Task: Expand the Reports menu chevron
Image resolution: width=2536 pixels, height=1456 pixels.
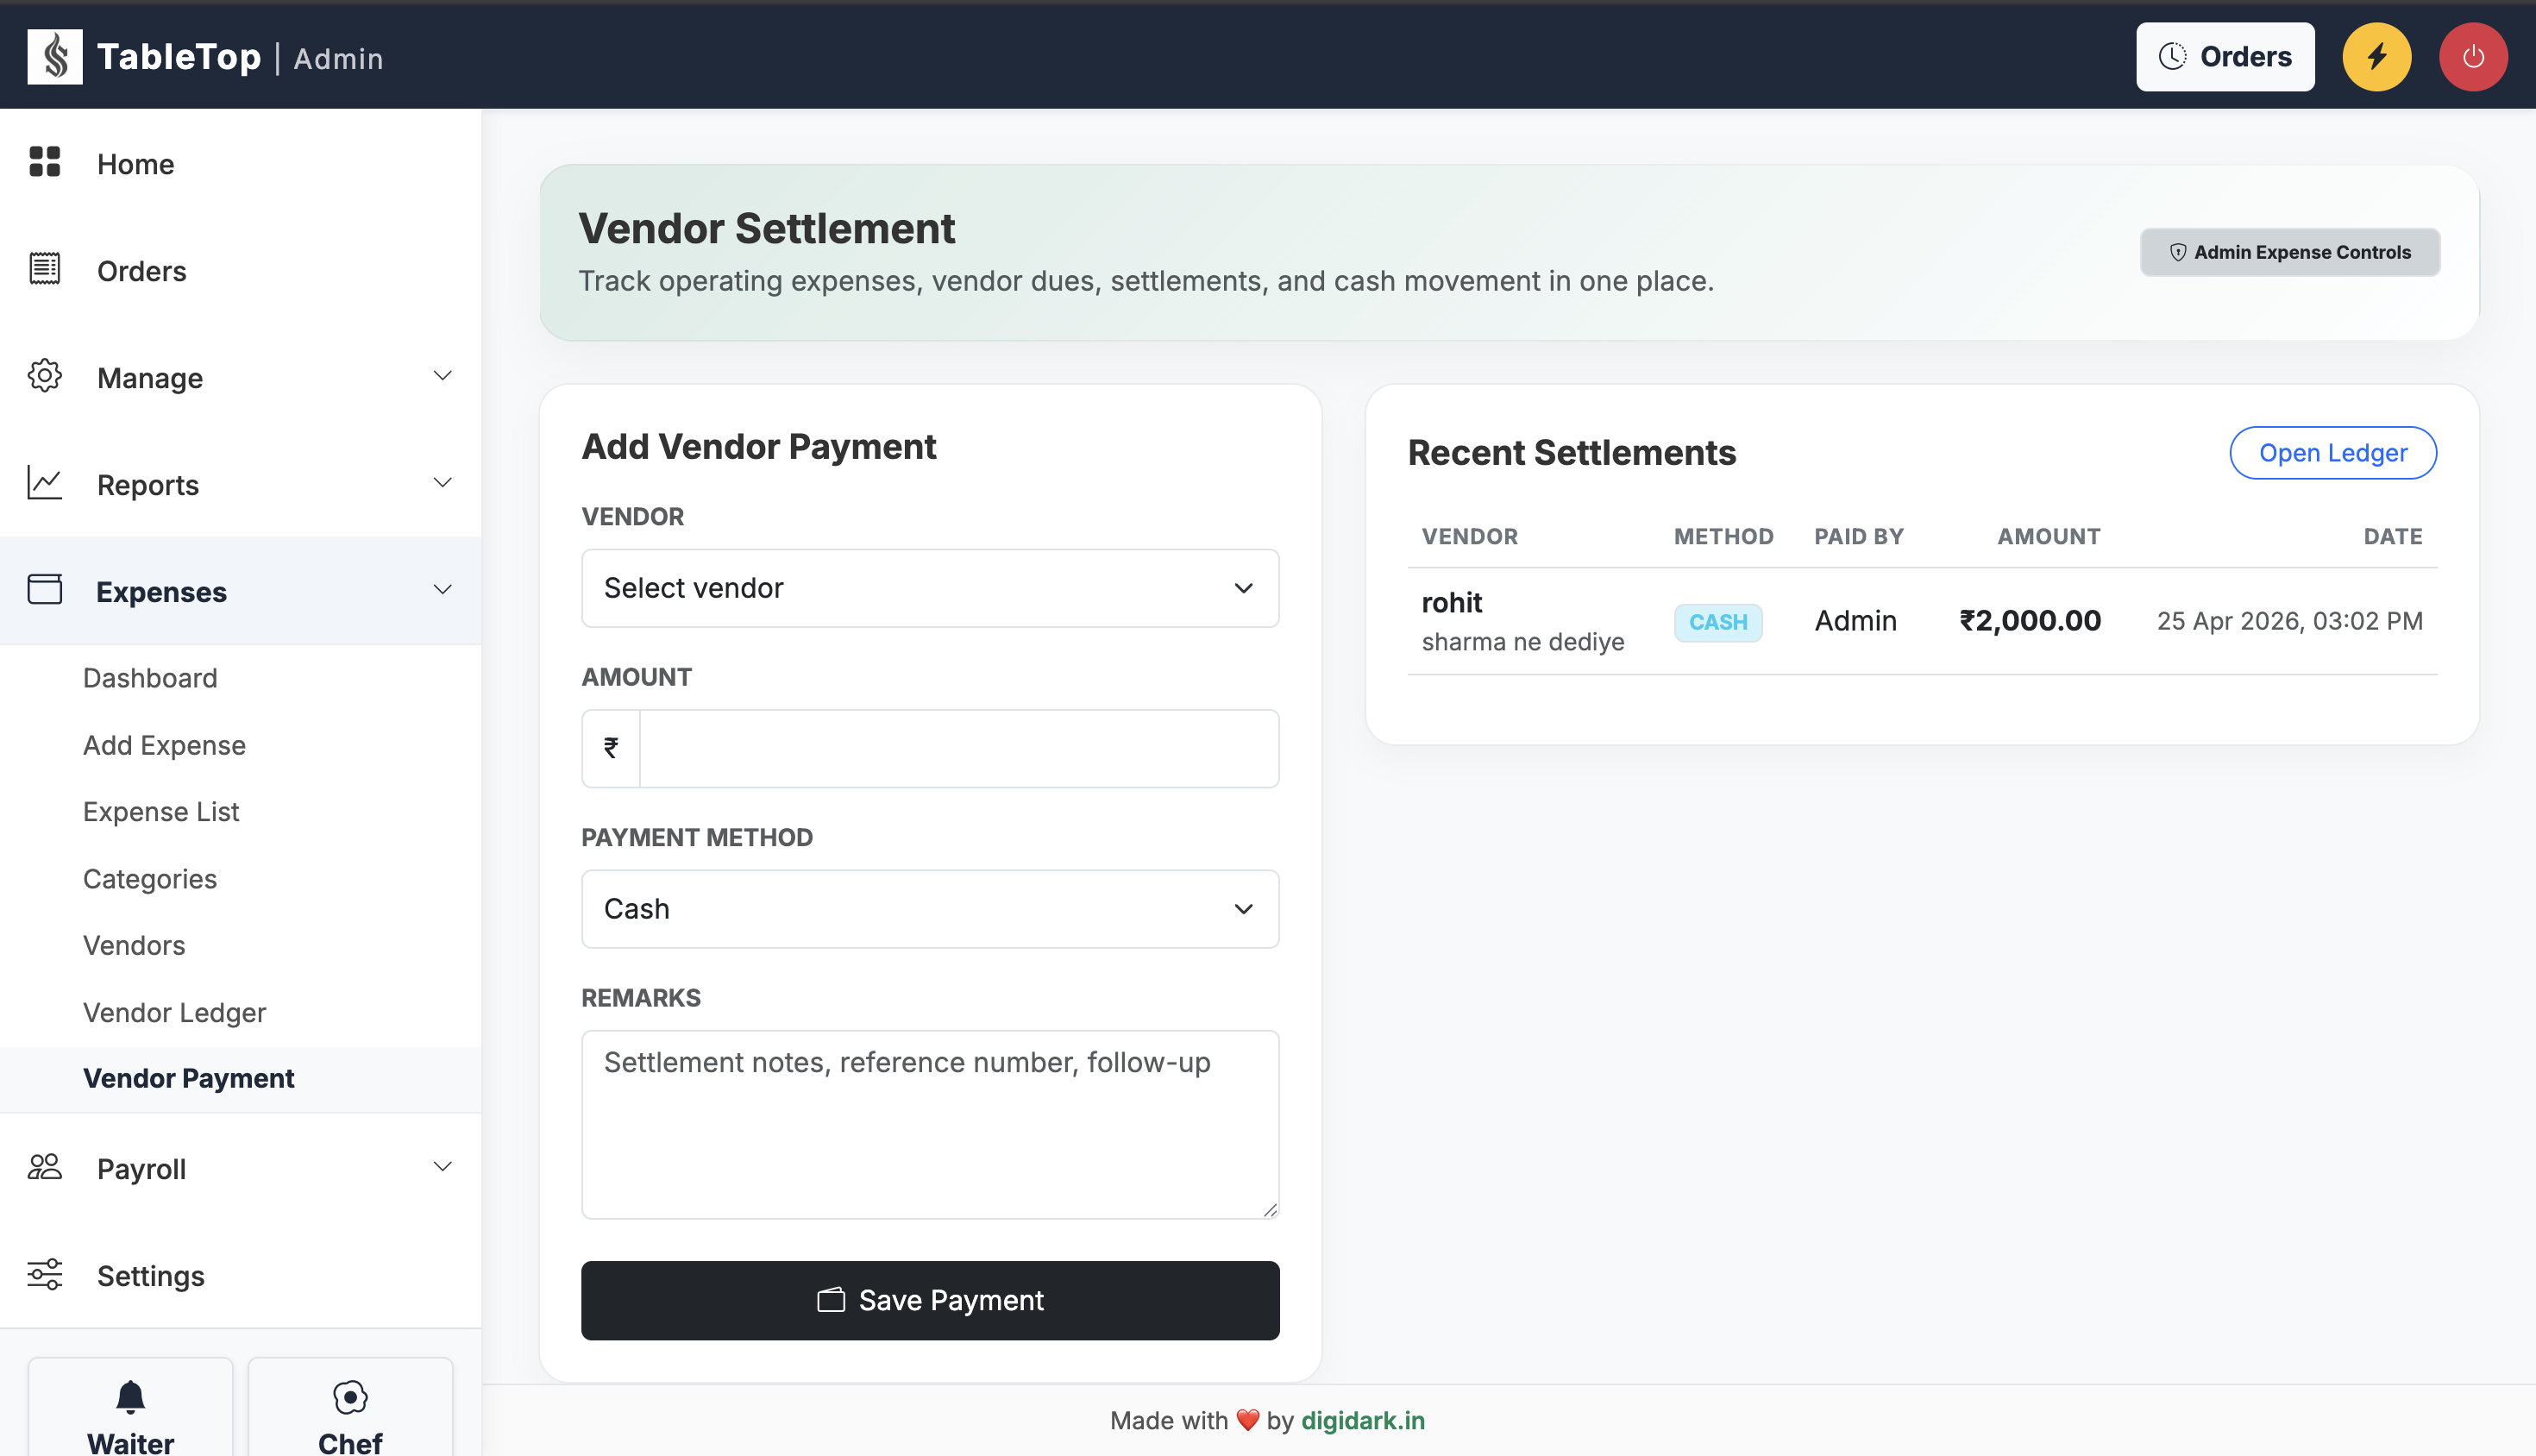Action: pyautogui.click(x=443, y=483)
